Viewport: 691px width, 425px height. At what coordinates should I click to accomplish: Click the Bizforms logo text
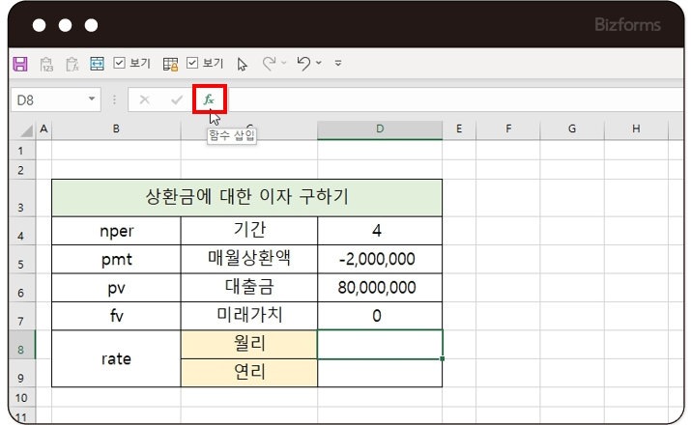click(x=626, y=26)
